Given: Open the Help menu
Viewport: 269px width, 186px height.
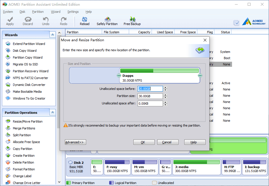Looking at the screenshot, I should point(88,12).
